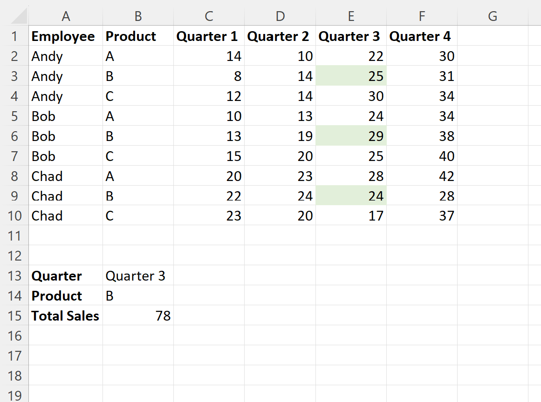This screenshot has height=402, width=541.
Task: Click the Total Sales label cell
Action: pyautogui.click(x=65, y=316)
